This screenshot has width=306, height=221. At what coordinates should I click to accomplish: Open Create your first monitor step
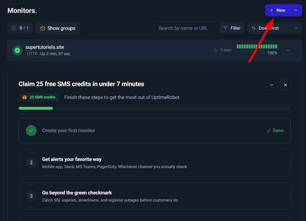coord(155,131)
